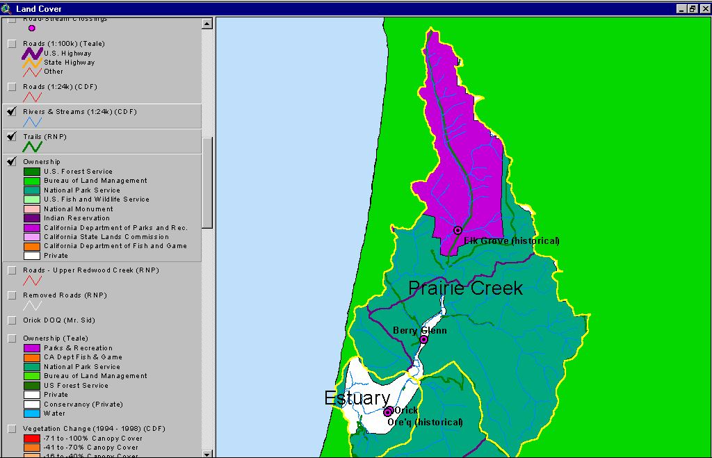Click the Prairie Creek map label
Viewport: 712px width, 458px height.
(x=465, y=288)
